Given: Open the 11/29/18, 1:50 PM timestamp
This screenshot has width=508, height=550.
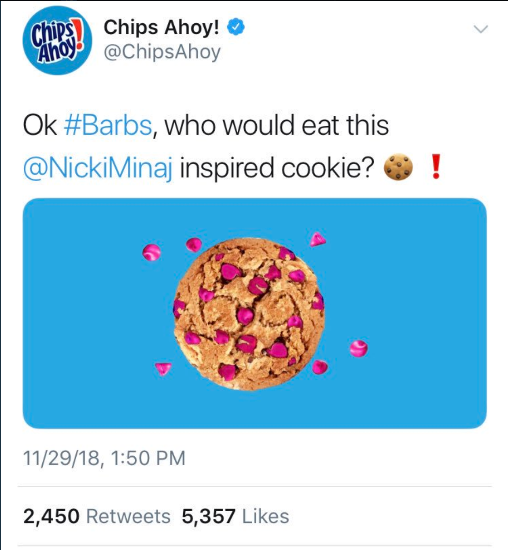Looking at the screenshot, I should [x=104, y=458].
